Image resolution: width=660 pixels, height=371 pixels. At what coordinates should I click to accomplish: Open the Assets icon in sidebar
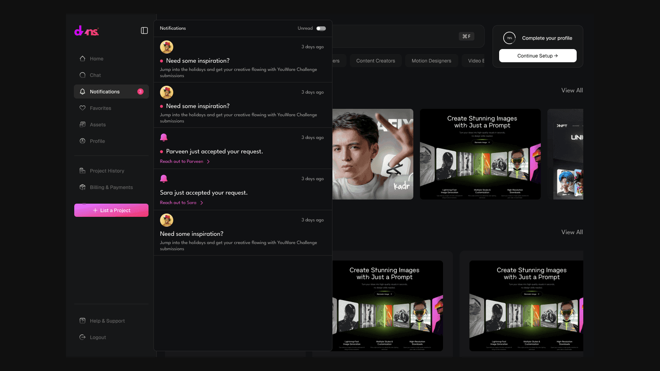point(82,124)
